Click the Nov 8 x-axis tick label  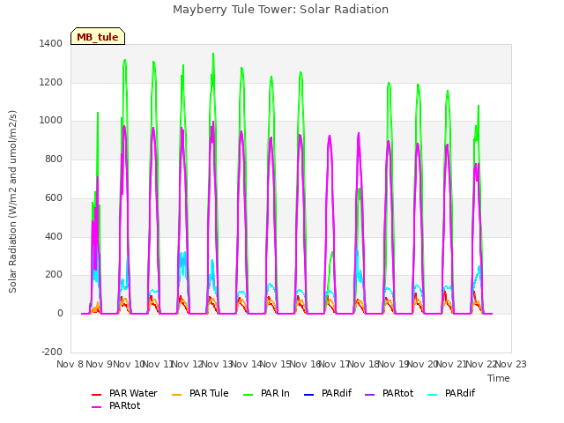click(x=70, y=364)
